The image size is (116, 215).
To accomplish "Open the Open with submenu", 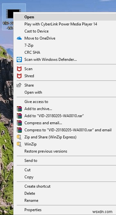I will 65,92.
